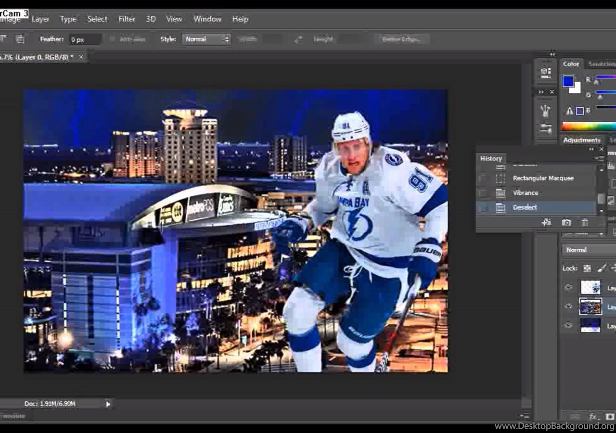Pick a color from the spectrum ramp
This screenshot has width=616, height=433.
[589, 127]
